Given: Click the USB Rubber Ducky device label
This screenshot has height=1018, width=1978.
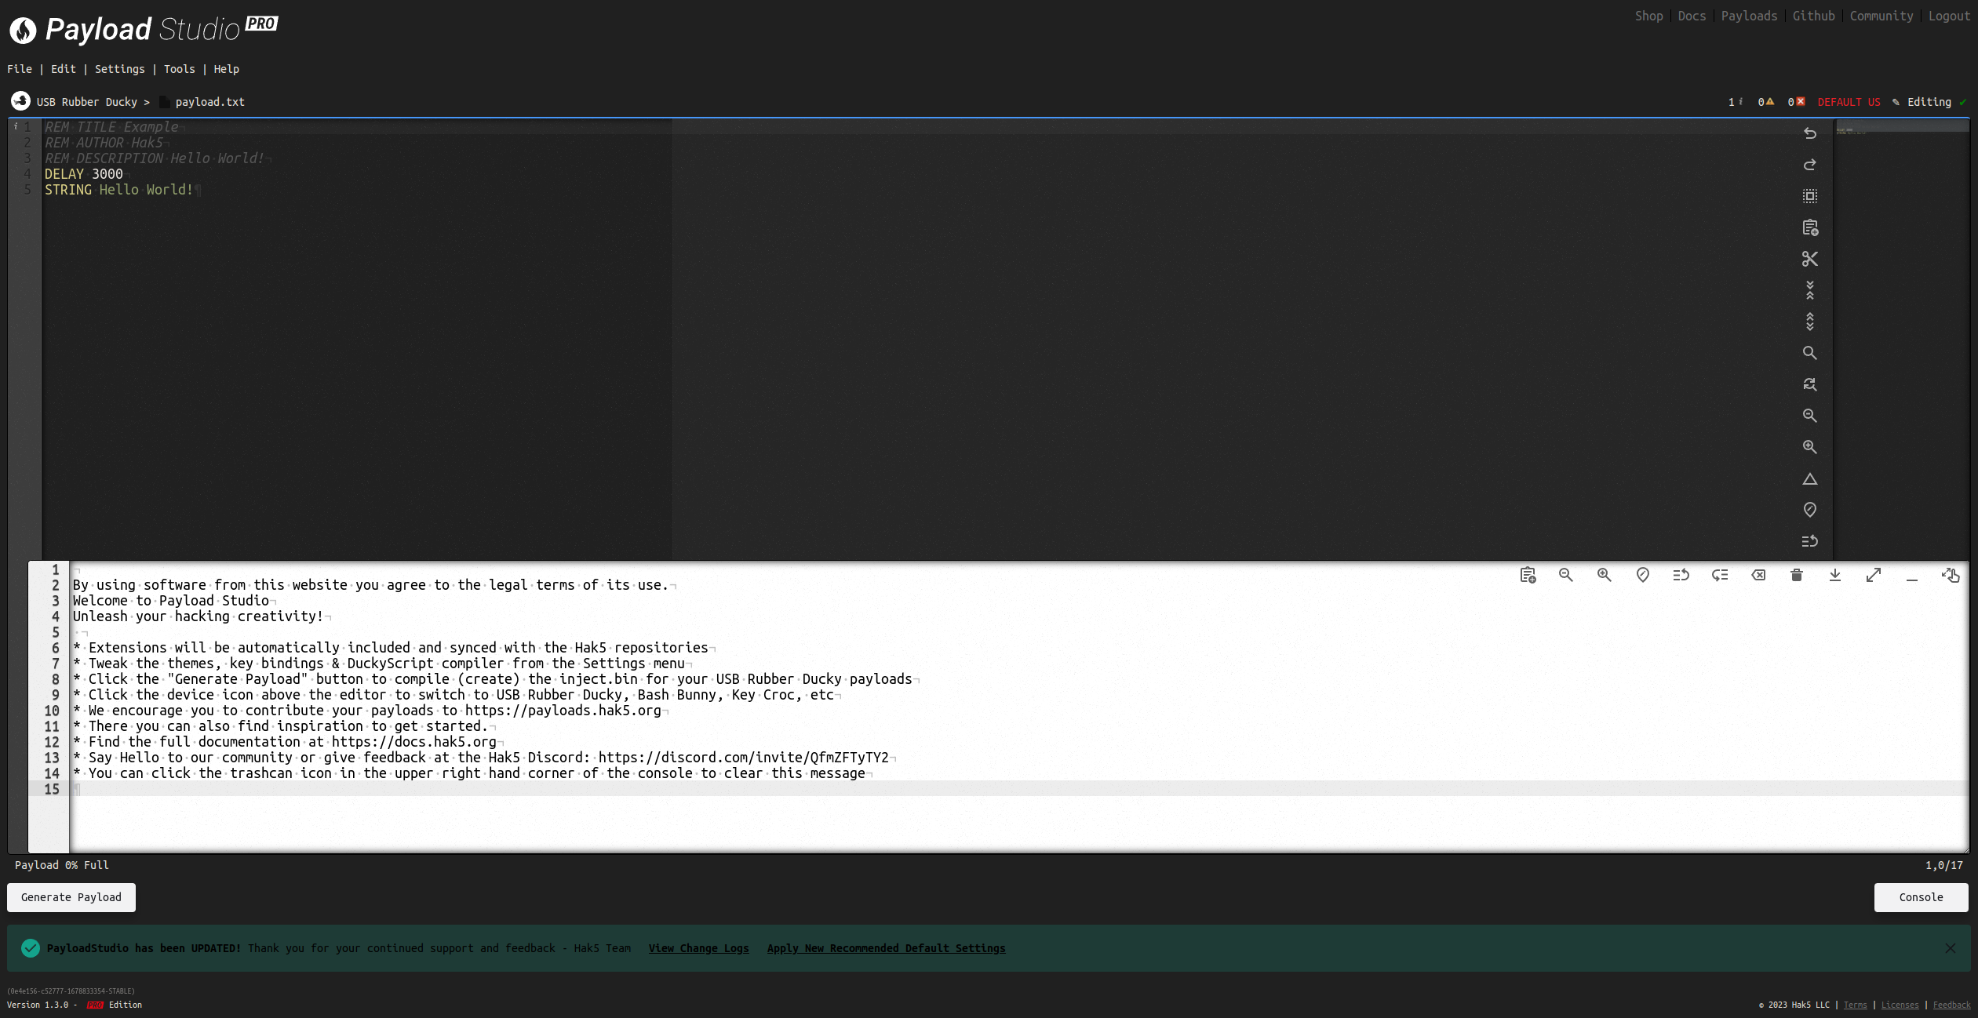Looking at the screenshot, I should 86,102.
